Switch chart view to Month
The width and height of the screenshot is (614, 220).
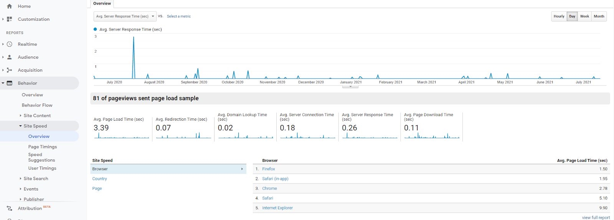599,16
